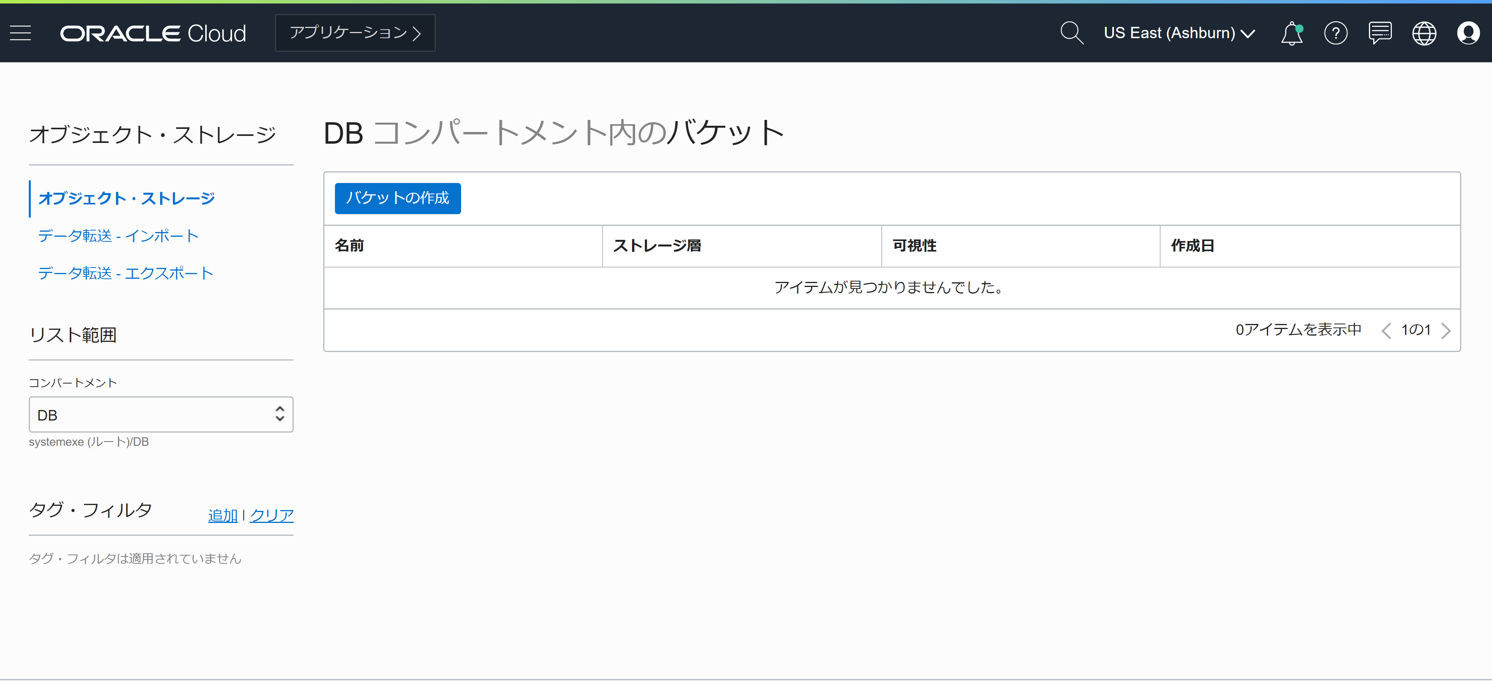Select オブジェクト・ストレージ in sidebar

pyautogui.click(x=126, y=199)
